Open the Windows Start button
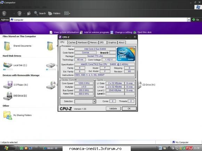The height and width of the screenshot is (151, 202). tap(7, 148)
